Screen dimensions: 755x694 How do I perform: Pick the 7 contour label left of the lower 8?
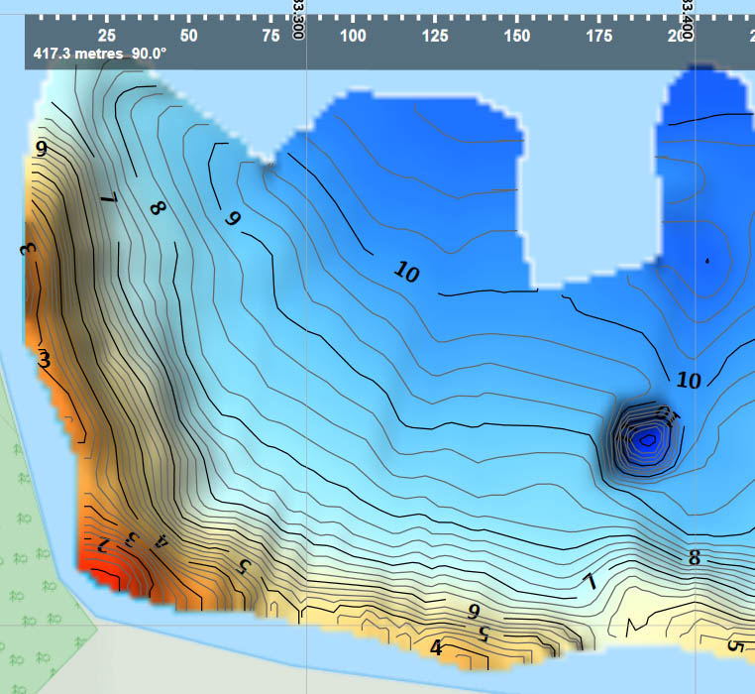(x=590, y=582)
